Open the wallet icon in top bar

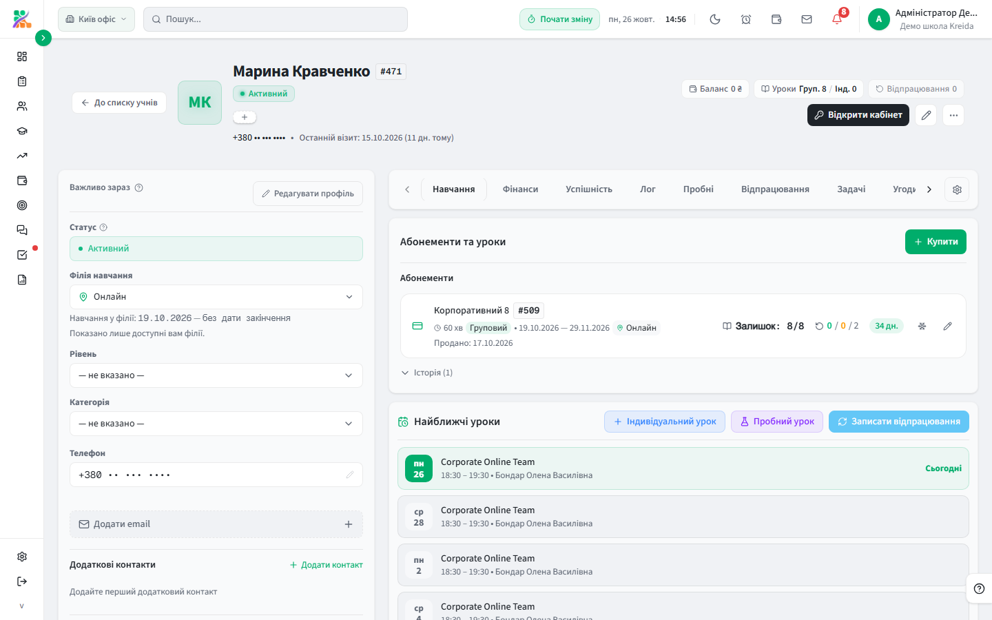click(x=776, y=19)
